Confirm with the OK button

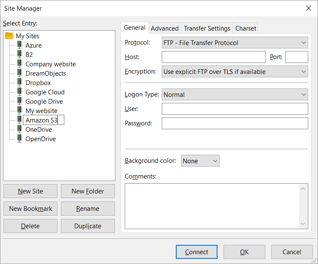point(244,252)
